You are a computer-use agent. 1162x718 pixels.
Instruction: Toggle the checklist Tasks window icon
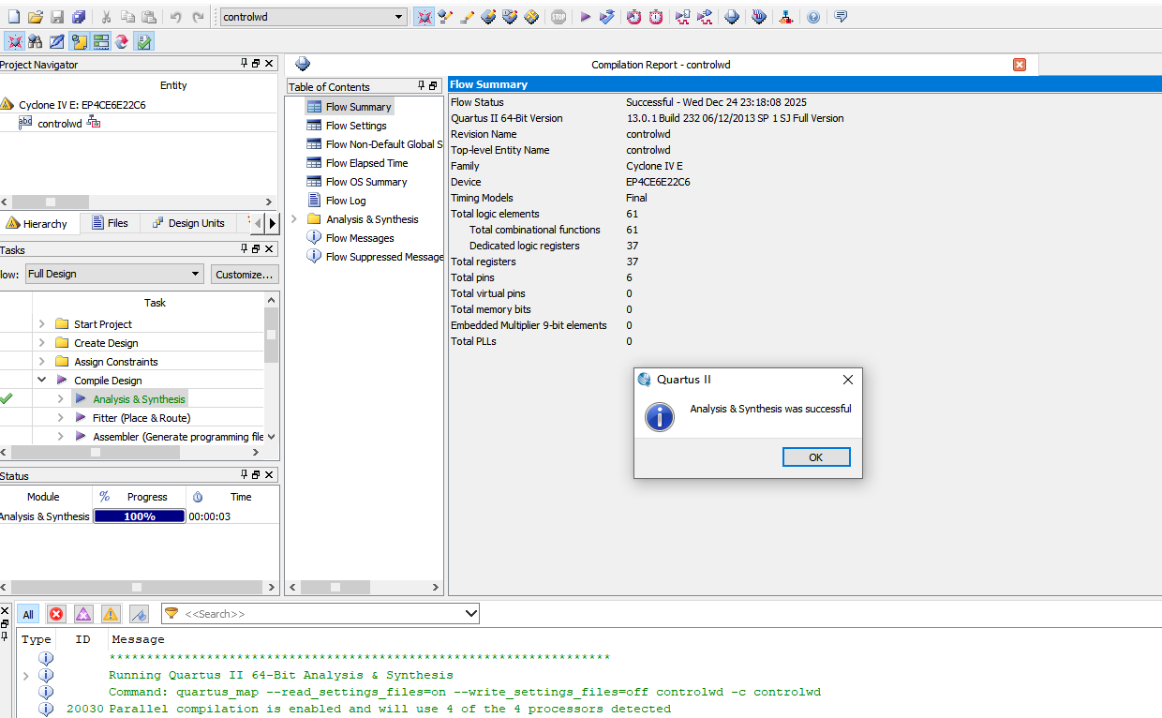[x=143, y=41]
